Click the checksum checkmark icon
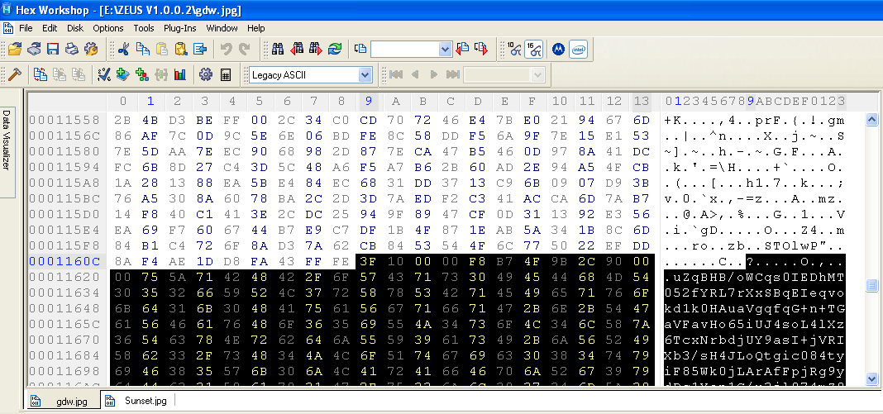The width and height of the screenshot is (883, 414). pyautogui.click(x=104, y=74)
